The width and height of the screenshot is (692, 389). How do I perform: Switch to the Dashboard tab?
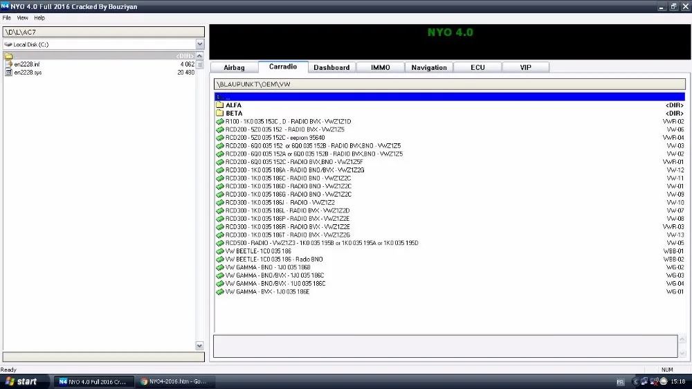[x=331, y=68]
